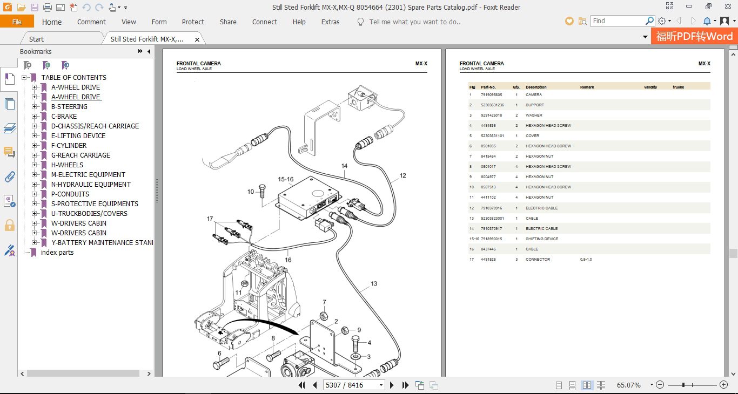
Task: Click the PDF to Word orange banner
Action: click(694, 36)
